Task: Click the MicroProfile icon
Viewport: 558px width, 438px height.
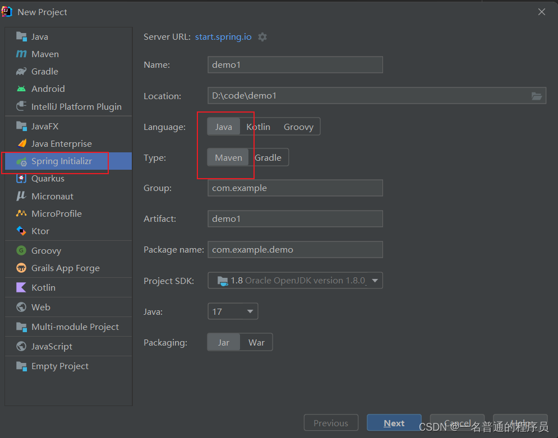Action: [21, 213]
